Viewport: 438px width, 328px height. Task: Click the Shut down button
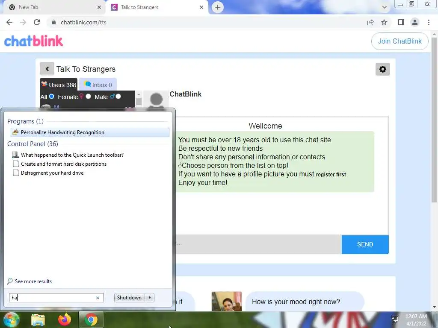(x=129, y=298)
